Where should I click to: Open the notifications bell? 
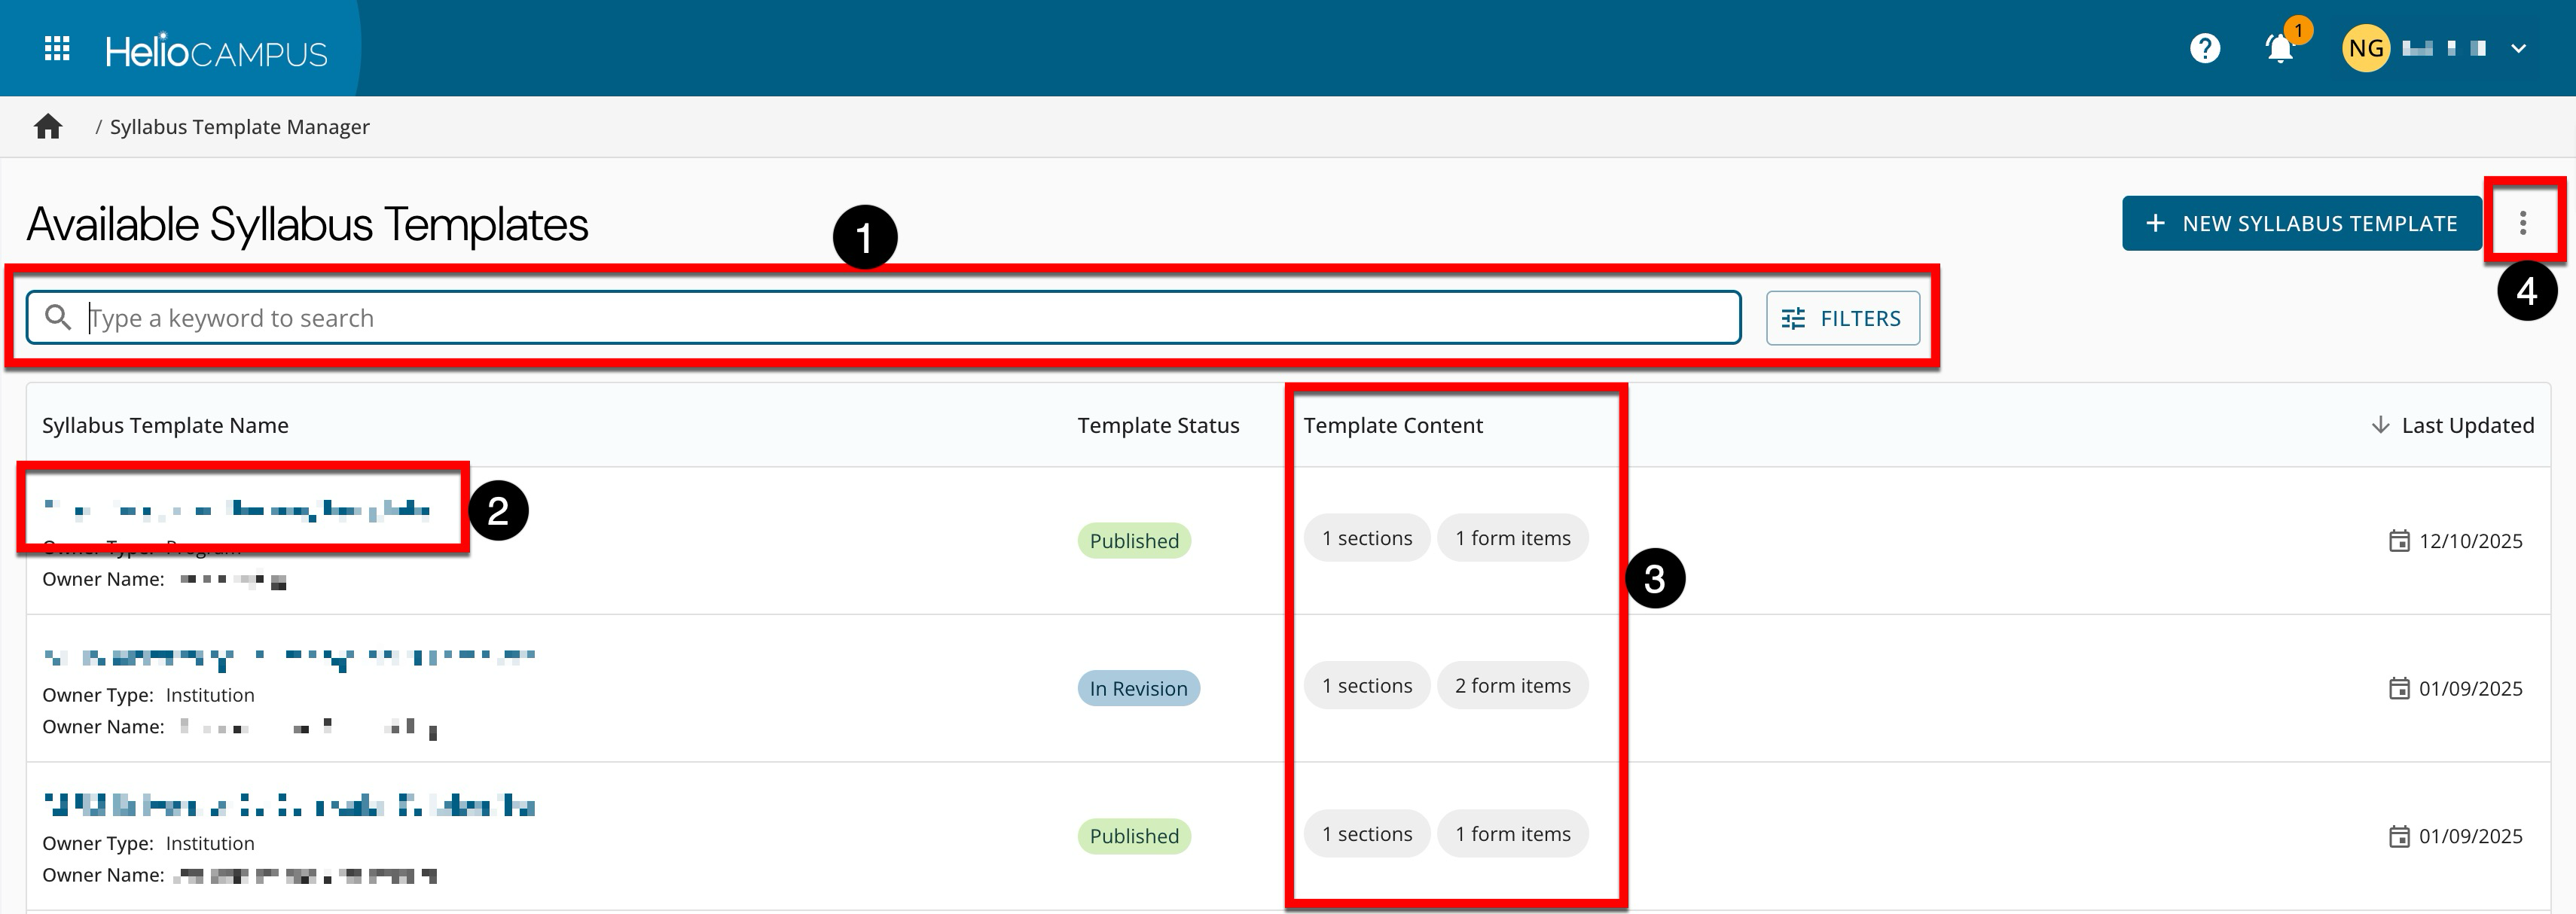[x=2279, y=48]
